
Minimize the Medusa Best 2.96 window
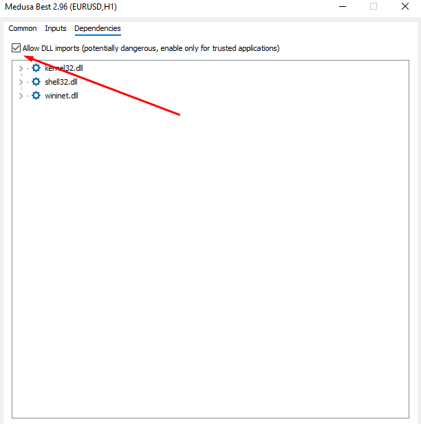(343, 6)
